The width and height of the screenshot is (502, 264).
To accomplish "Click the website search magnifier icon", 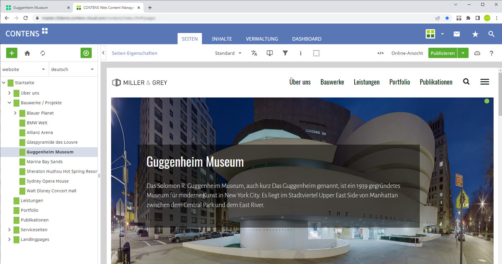I will point(466,82).
